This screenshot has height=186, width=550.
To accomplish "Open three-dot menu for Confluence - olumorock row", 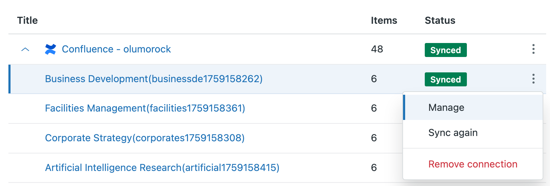I will click(533, 49).
